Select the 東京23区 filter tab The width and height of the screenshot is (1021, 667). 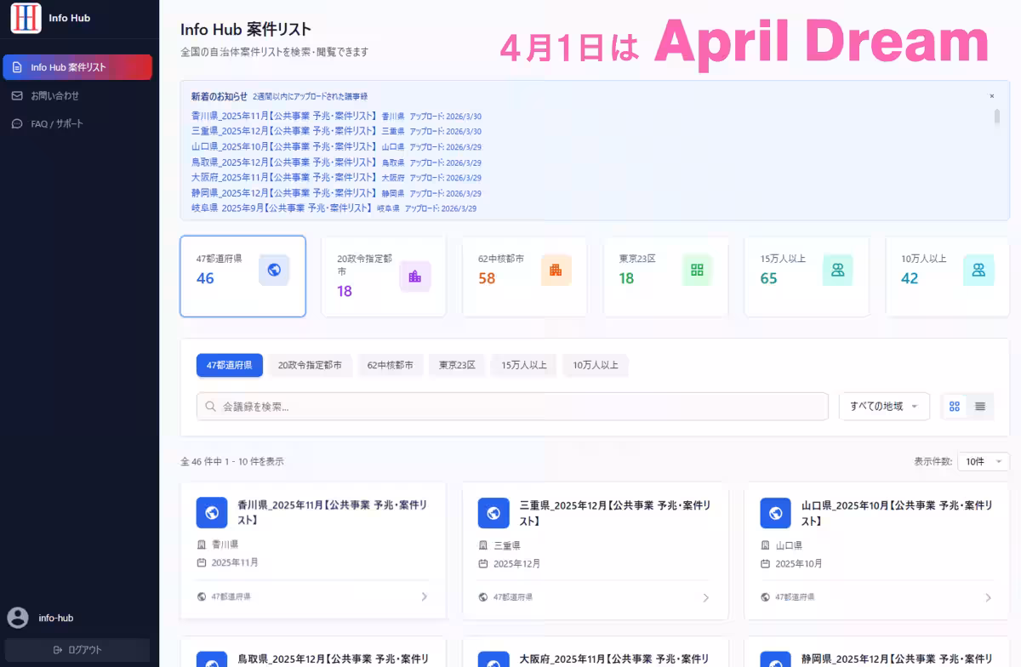pos(457,365)
